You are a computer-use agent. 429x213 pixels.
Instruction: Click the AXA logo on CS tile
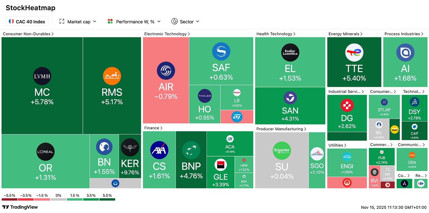tap(159, 150)
